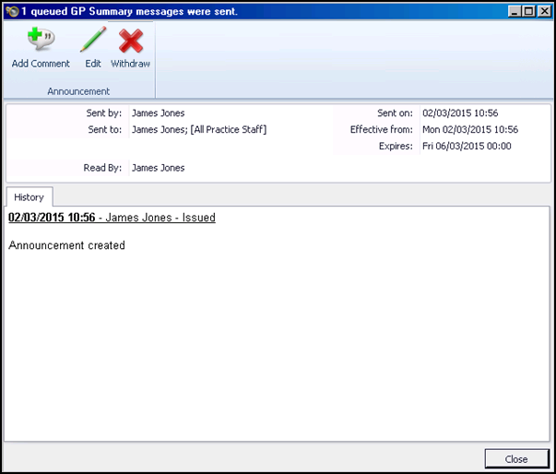This screenshot has width=556, height=474.
Task: Click the expiry date Fri 06/03/2015 00:00
Action: 467,147
